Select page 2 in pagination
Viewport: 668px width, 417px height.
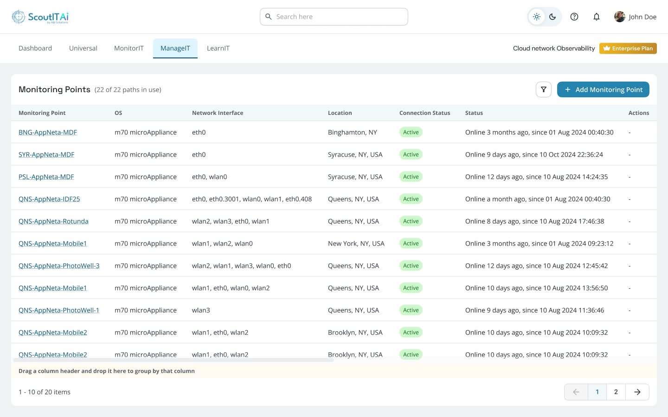click(x=616, y=392)
